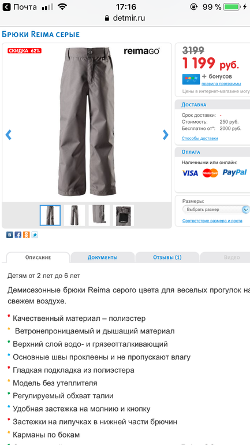Share via the VK icon
250x445 pixels.
10,235
